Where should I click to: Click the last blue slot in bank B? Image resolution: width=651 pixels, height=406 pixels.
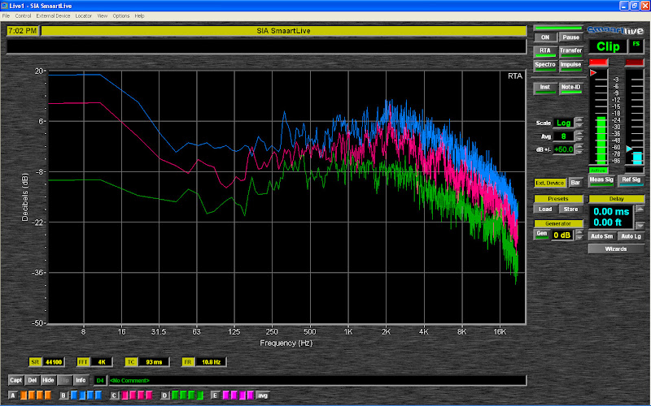(98, 395)
